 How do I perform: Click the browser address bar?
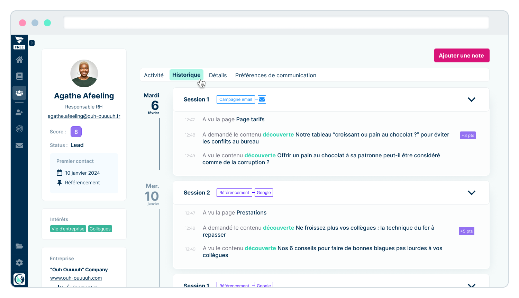[276, 23]
